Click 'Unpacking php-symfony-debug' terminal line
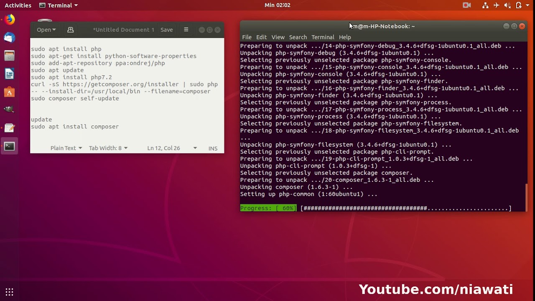Viewport: 535px width, 301px height. [x=337, y=53]
